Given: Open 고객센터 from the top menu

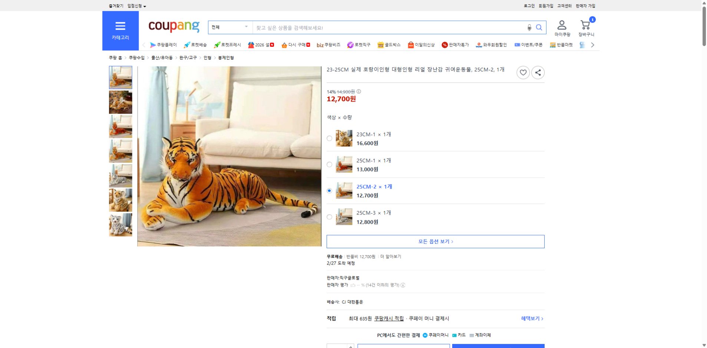Looking at the screenshot, I should point(564,6).
